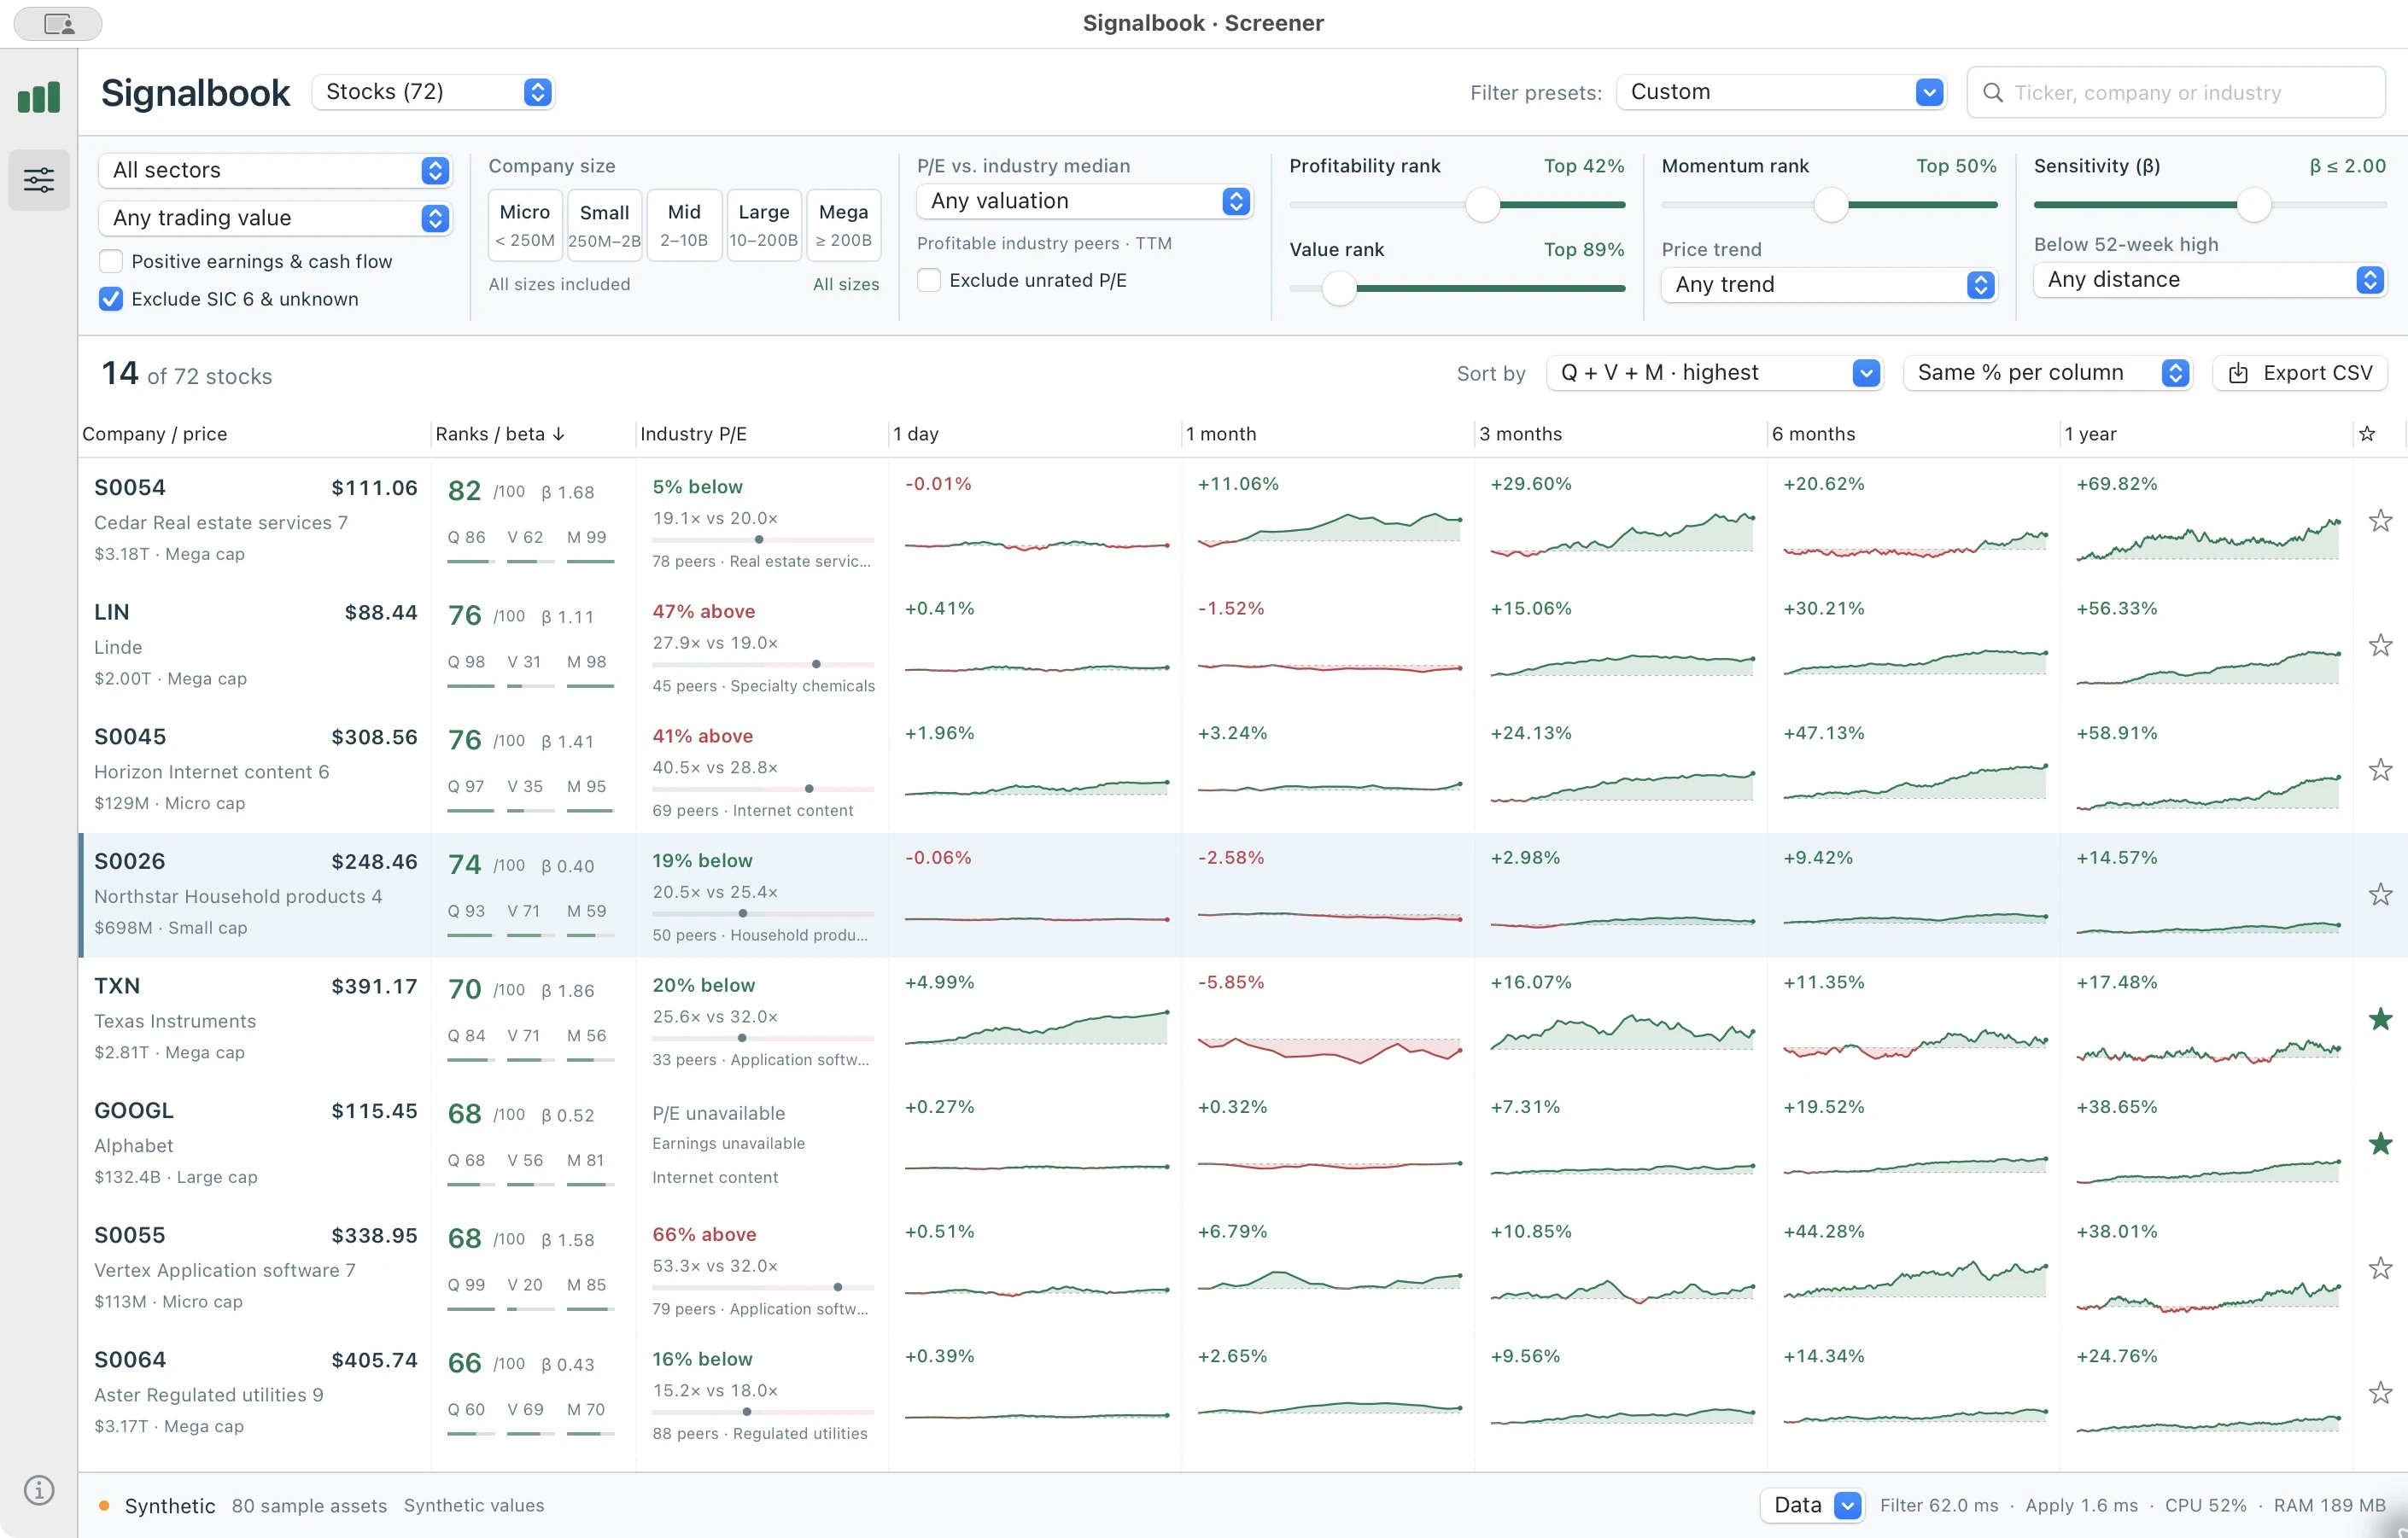The height and width of the screenshot is (1538, 2408).
Task: Open the Sort by Q + V + M dropdown
Action: tap(1714, 373)
